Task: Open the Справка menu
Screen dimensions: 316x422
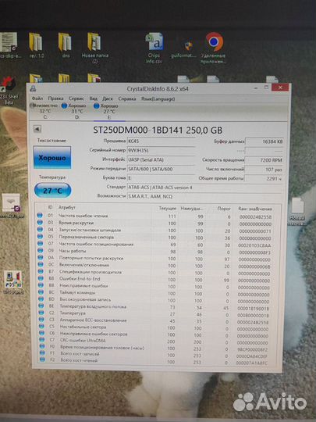Action: pos(127,98)
